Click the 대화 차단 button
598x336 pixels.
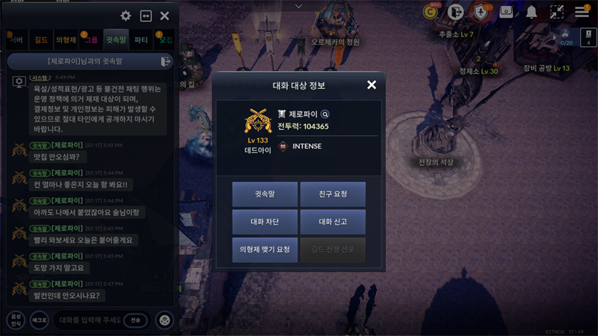[265, 222]
